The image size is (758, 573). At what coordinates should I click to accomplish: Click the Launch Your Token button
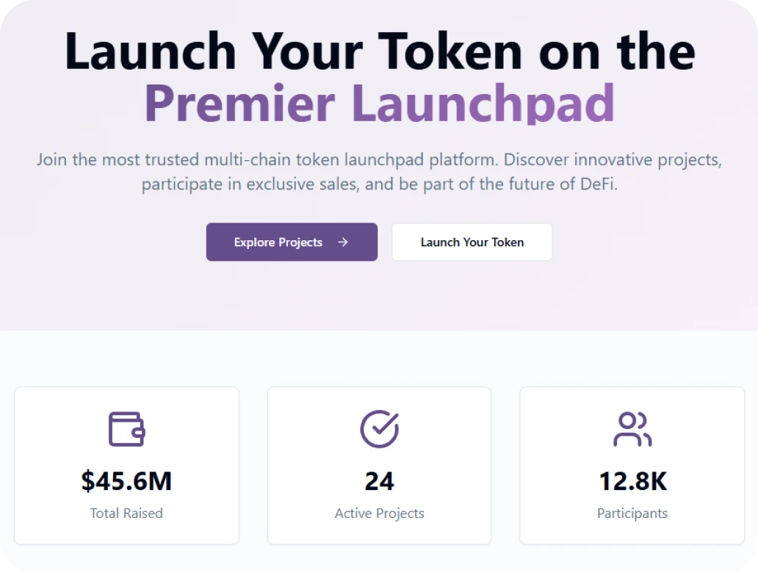tap(472, 242)
